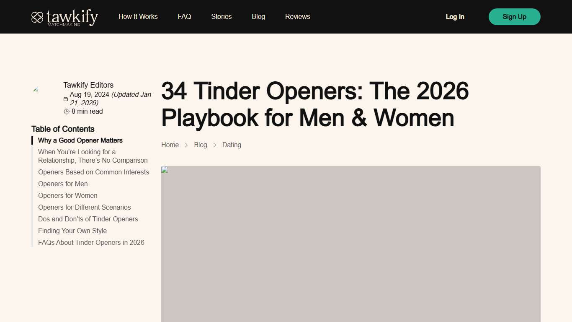Navigate to Home via breadcrumb
This screenshot has width=572, height=322.
coord(170,145)
